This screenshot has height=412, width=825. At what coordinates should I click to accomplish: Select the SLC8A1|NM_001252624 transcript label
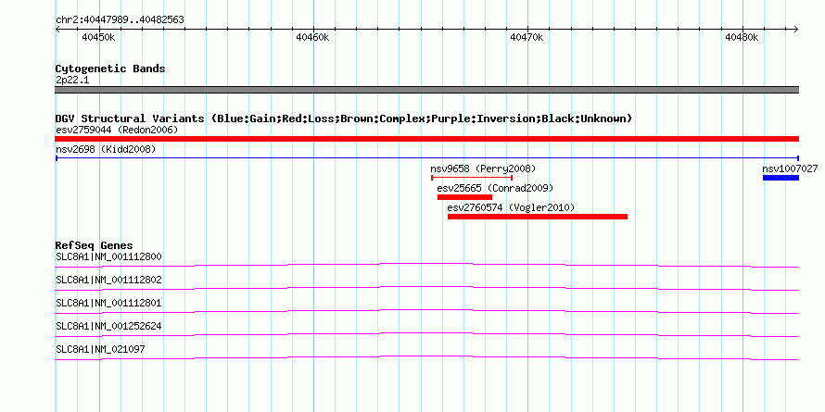pos(108,326)
